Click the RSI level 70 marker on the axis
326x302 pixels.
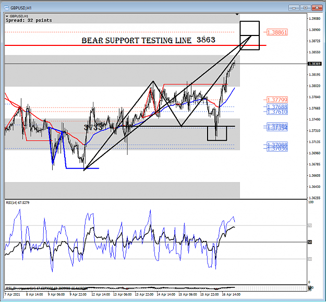pyautogui.click(x=310, y=225)
